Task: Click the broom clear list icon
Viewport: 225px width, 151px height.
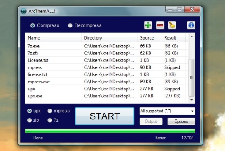Action: tap(172, 25)
